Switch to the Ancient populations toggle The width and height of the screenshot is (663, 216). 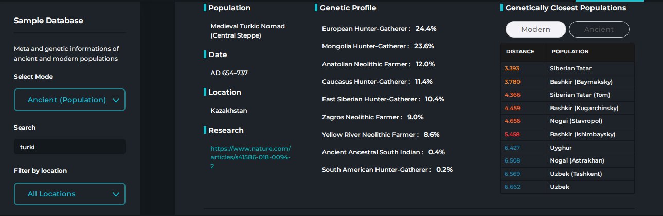(599, 29)
